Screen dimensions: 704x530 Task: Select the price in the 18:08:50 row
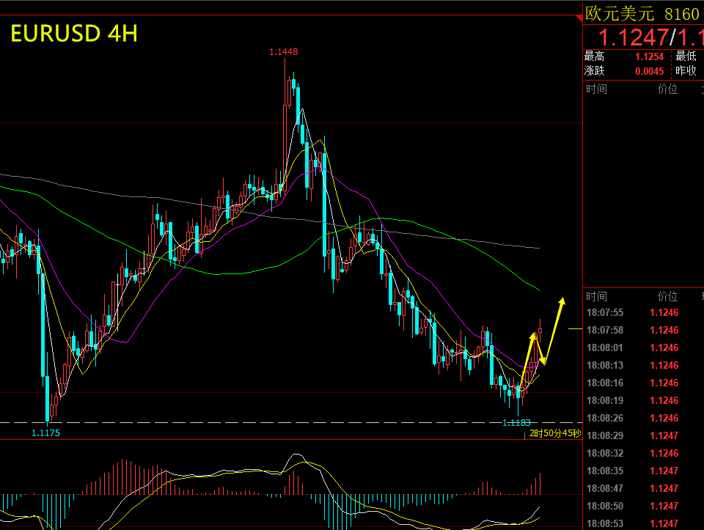click(664, 506)
